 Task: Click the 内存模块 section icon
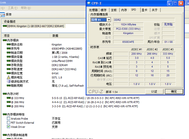(x=4, y=40)
